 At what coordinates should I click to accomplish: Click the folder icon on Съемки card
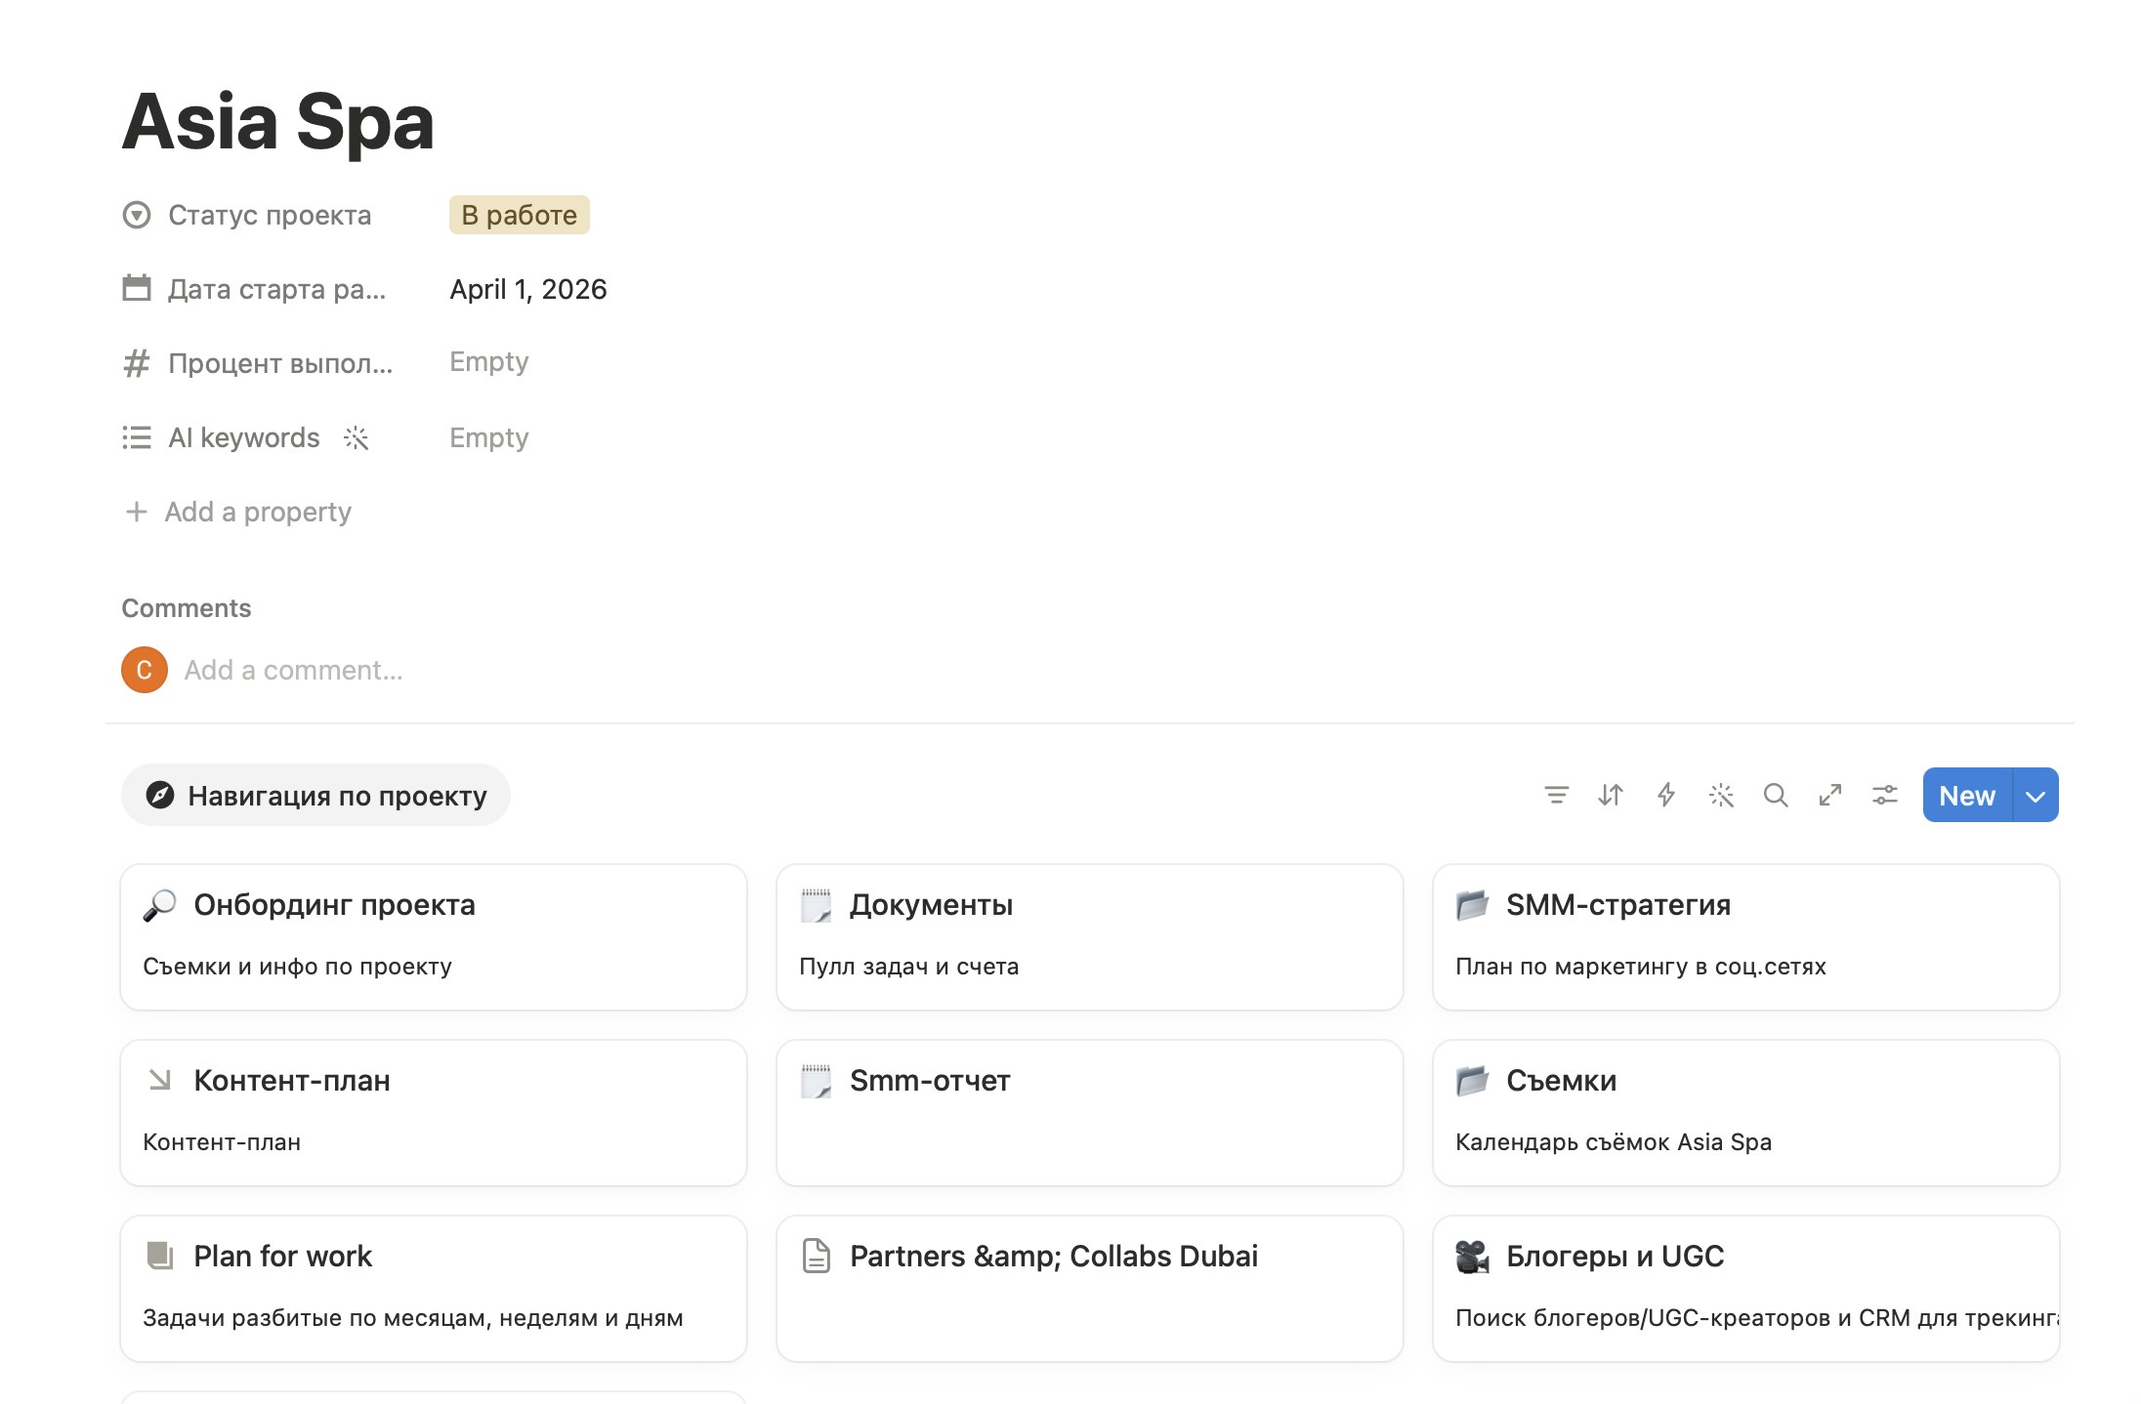click(x=1472, y=1081)
